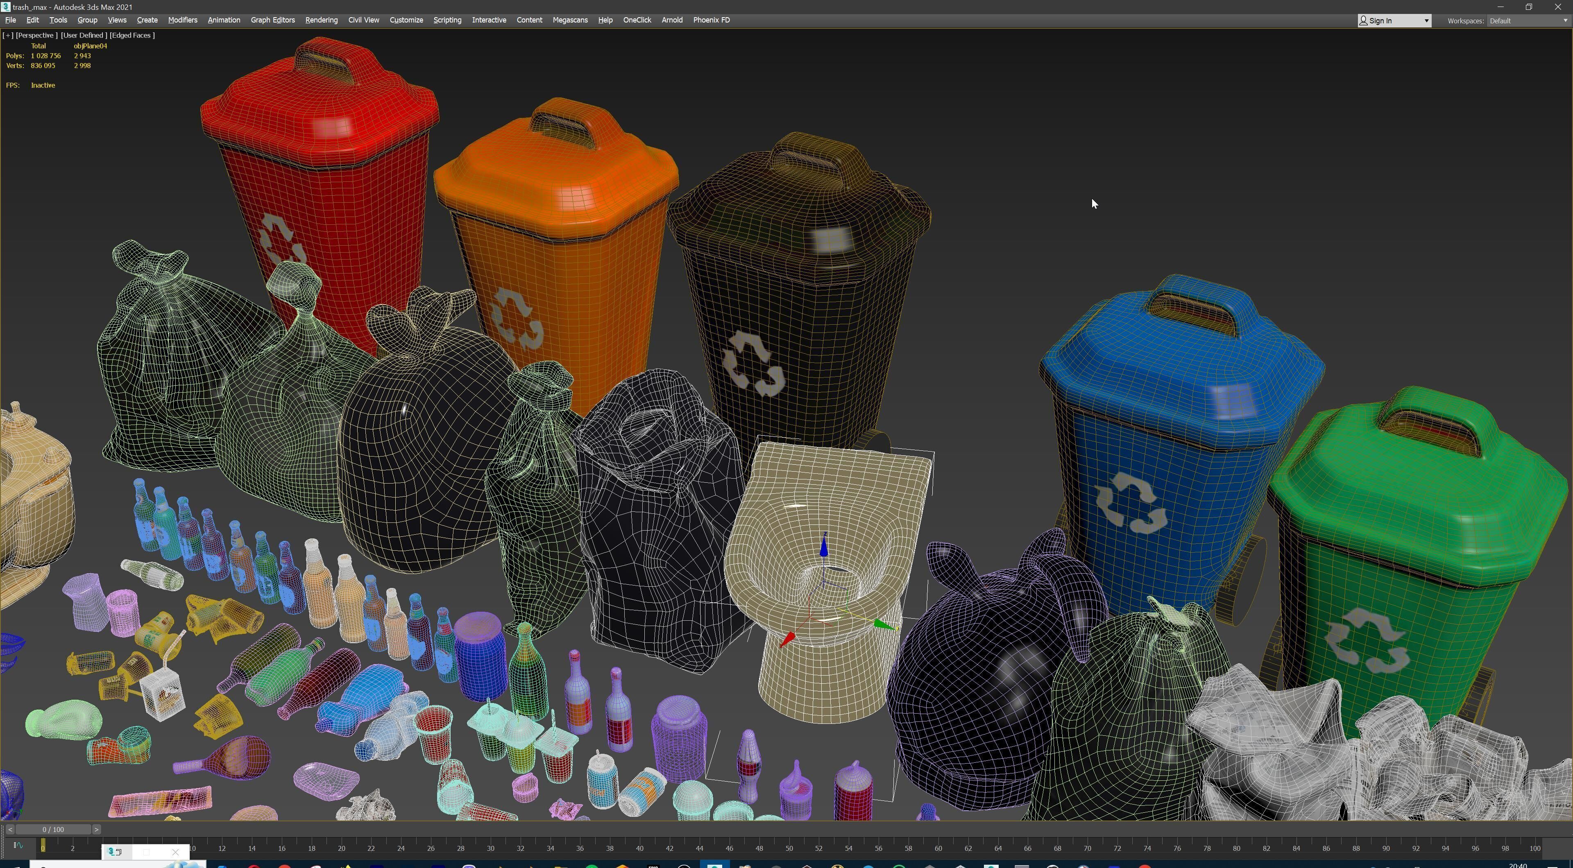The image size is (1573, 868).
Task: Open the Mini Curve Editor icon
Action: pos(18,846)
